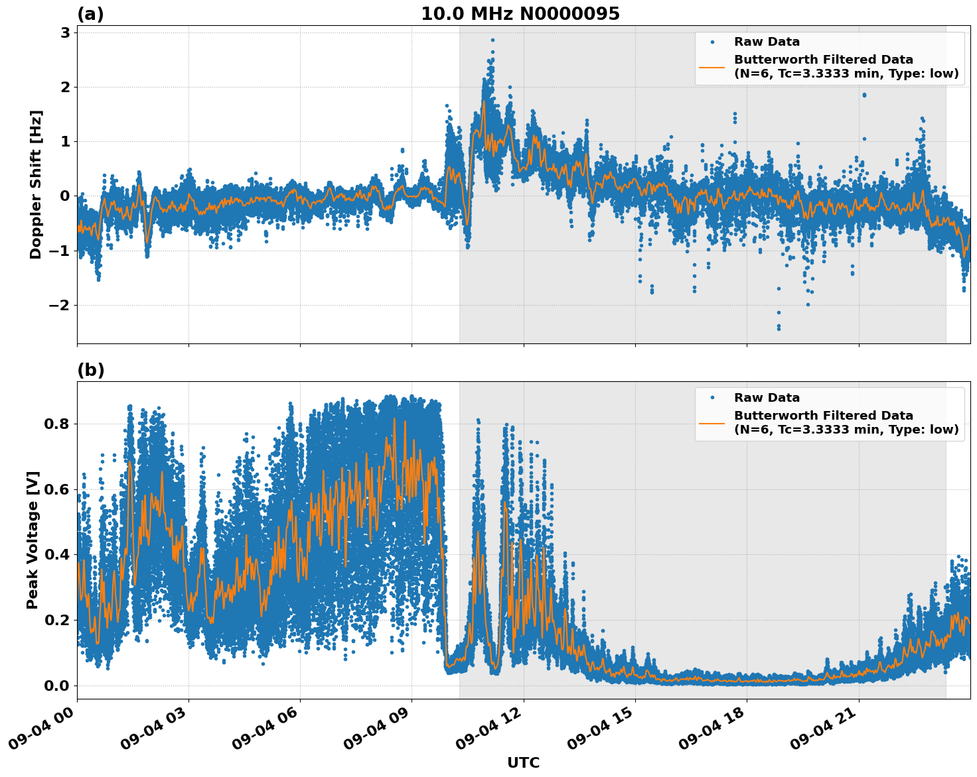Screen dimensions: 977x777
Task: Click the UTC axis label
Action: point(523,762)
